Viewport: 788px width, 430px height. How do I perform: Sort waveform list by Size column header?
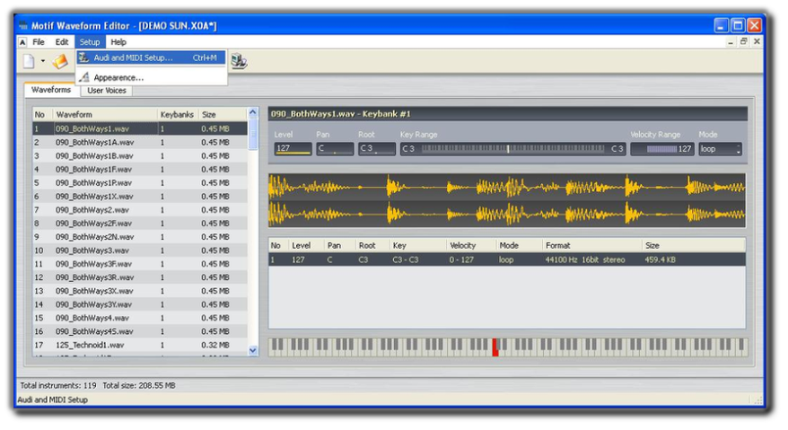coord(223,115)
